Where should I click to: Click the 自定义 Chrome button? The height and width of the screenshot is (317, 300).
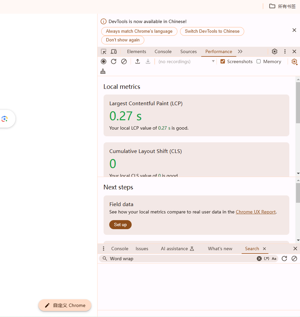click(x=65, y=305)
